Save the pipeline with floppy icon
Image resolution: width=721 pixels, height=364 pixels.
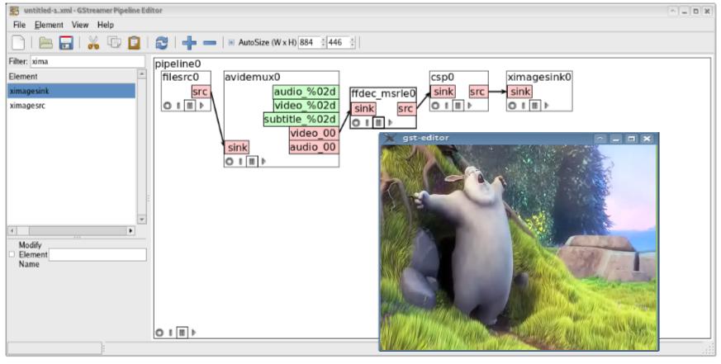(x=66, y=43)
